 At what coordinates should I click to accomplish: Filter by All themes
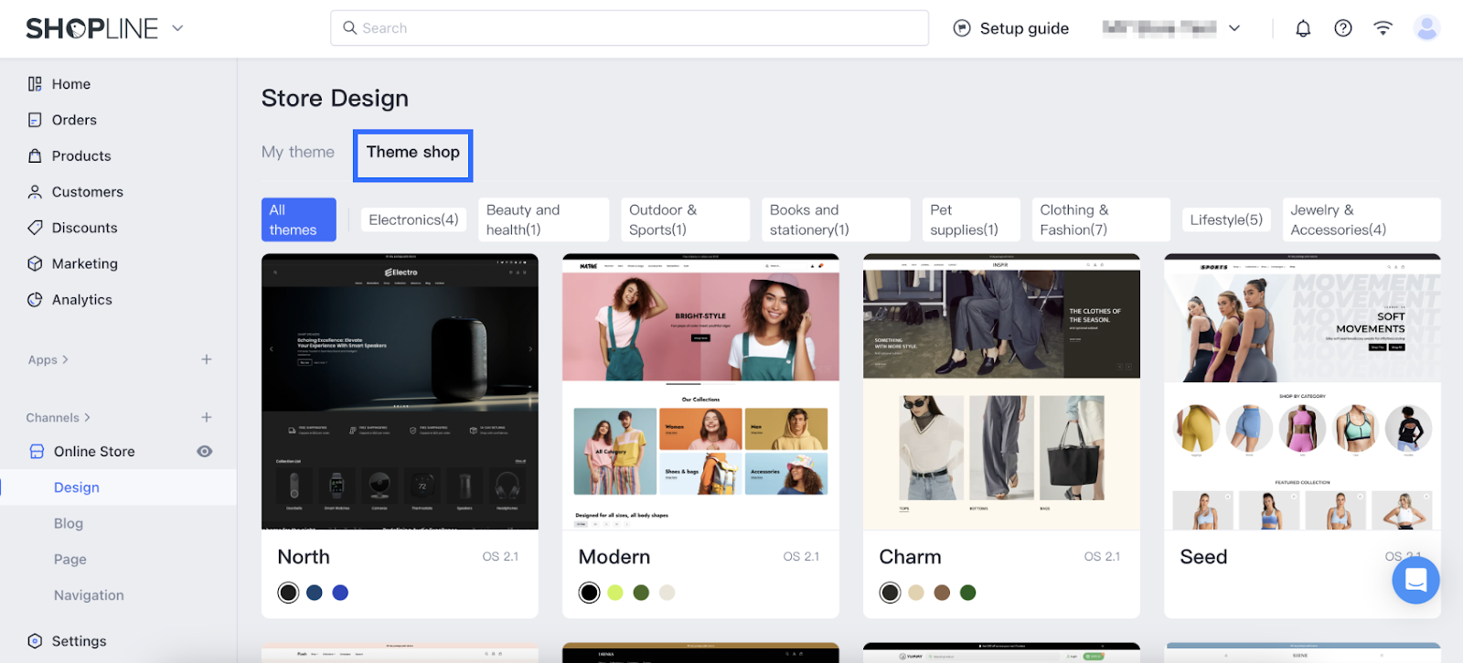point(299,219)
